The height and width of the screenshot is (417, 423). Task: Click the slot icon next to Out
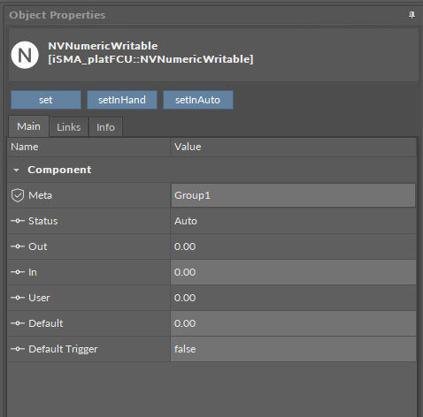(18, 246)
